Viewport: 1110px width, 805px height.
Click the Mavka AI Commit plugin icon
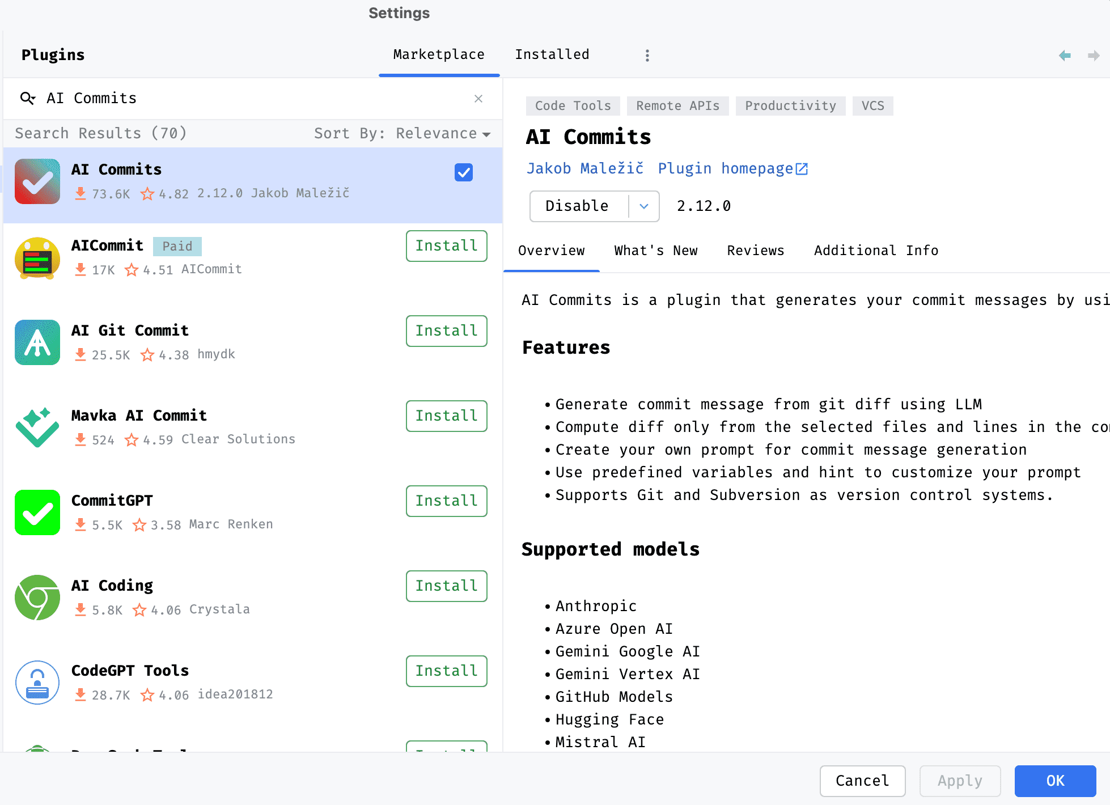37,427
